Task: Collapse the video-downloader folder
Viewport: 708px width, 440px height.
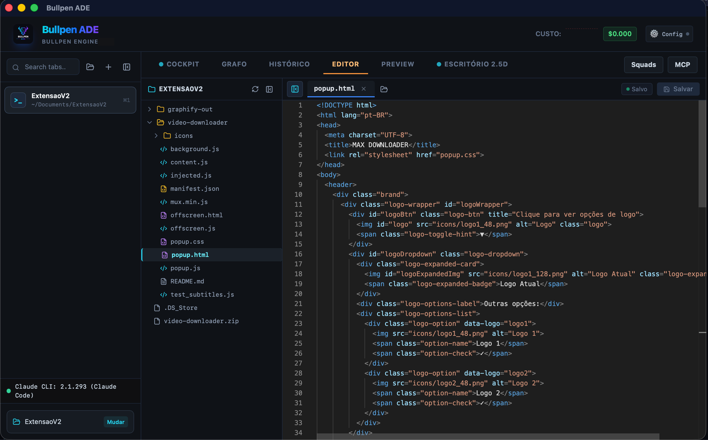Action: 150,122
